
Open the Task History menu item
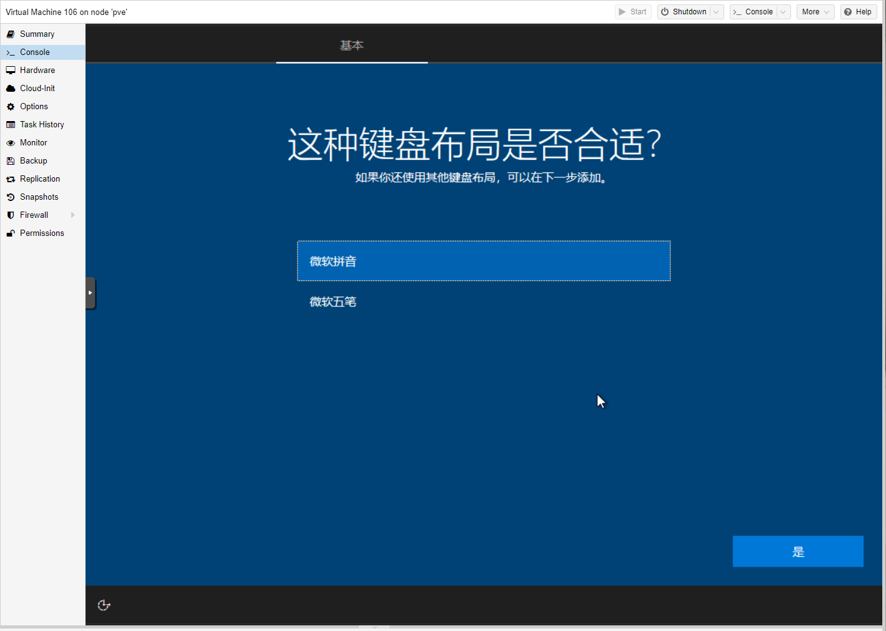(42, 125)
